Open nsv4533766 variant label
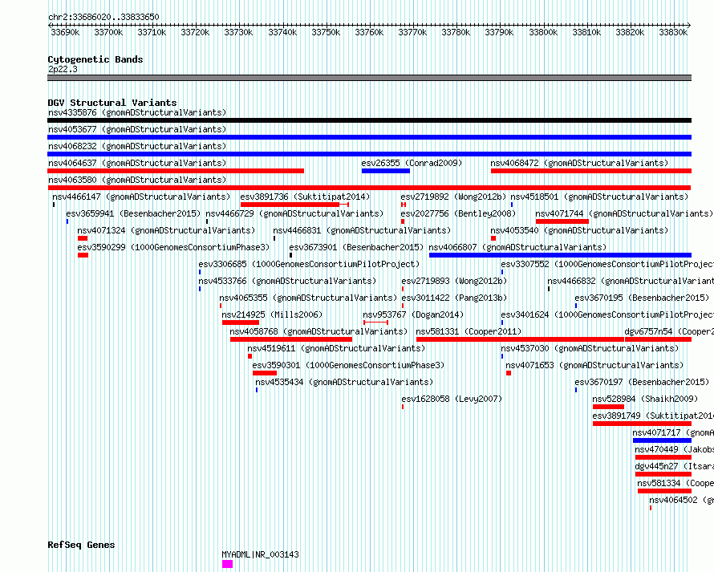The width and height of the screenshot is (714, 572). click(x=287, y=281)
